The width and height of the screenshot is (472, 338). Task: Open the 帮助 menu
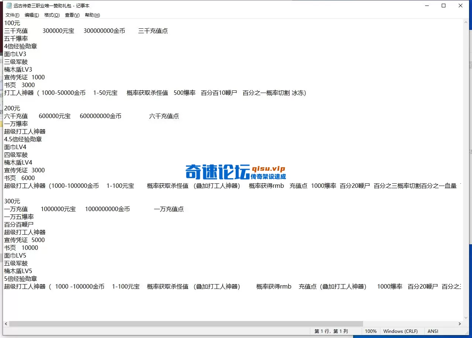(92, 15)
